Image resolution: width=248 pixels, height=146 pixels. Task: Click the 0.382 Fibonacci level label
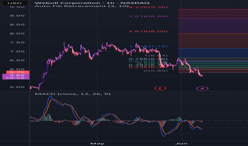(148, 65)
